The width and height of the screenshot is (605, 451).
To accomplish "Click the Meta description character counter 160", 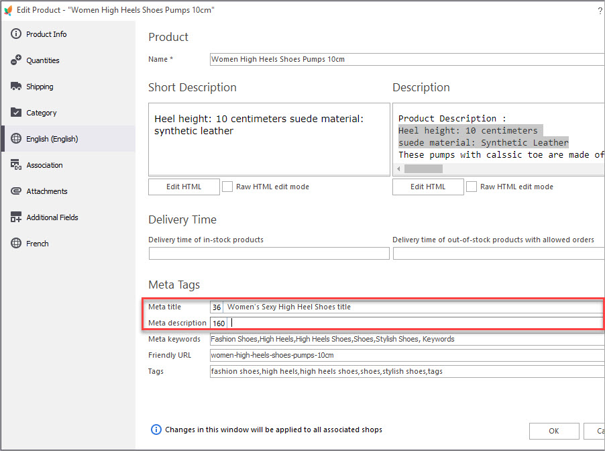I will (219, 323).
